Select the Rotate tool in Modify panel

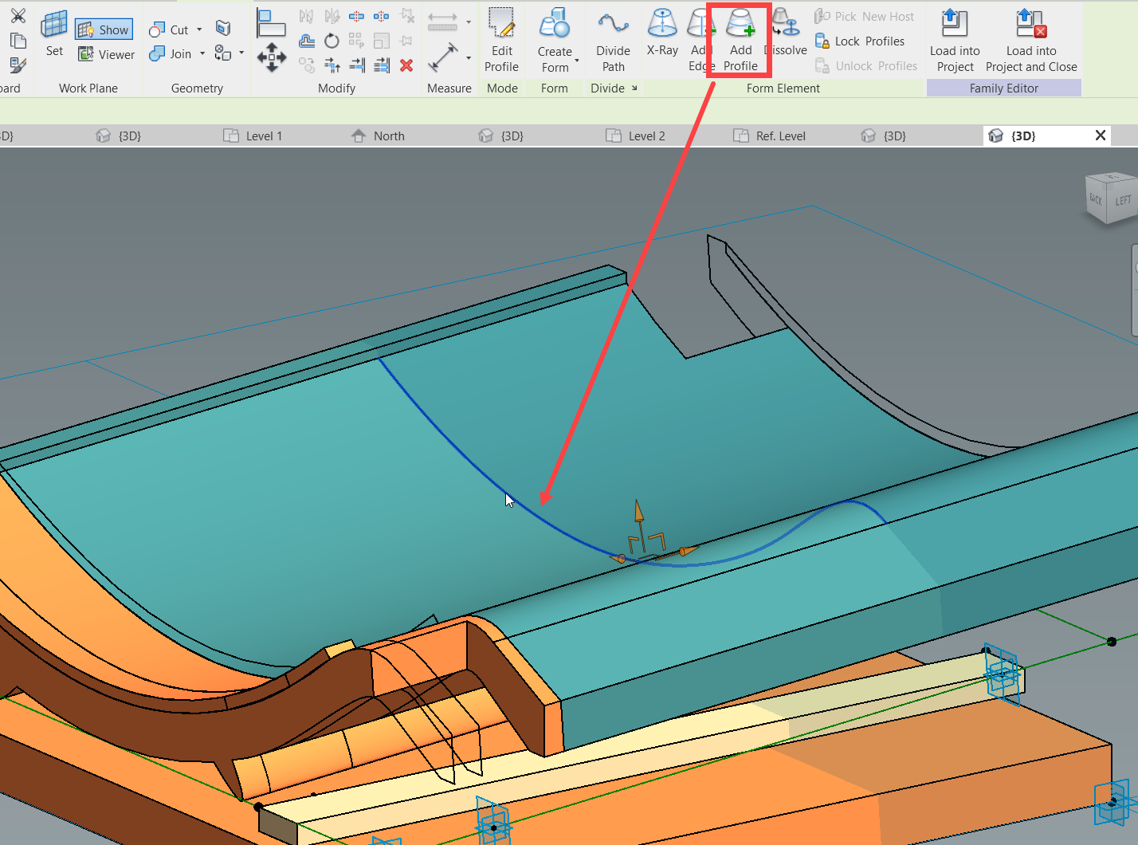pyautogui.click(x=331, y=41)
